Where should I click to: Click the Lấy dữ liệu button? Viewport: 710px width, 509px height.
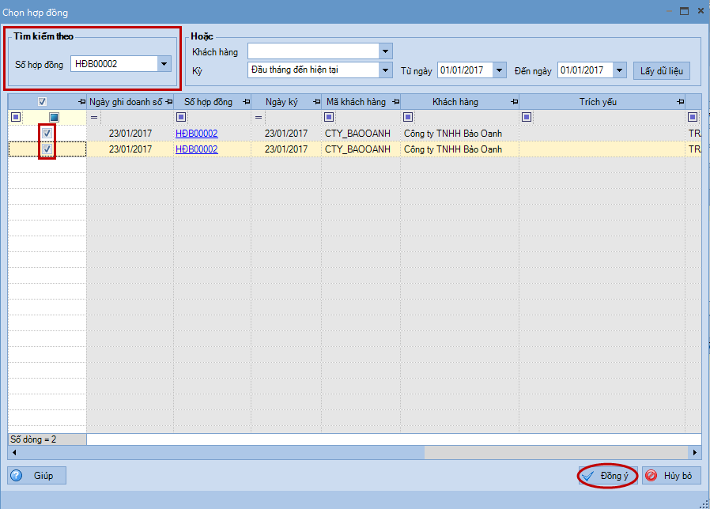(x=663, y=70)
